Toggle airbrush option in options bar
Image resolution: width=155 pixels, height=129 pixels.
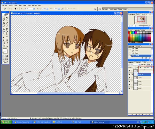pyautogui.click(x=63, y=9)
